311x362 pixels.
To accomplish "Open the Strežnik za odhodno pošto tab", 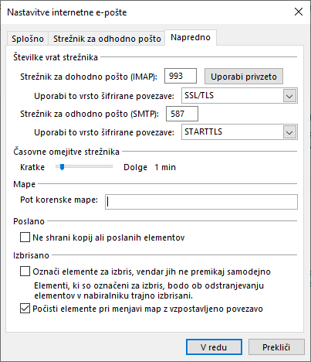I will 107,39.
